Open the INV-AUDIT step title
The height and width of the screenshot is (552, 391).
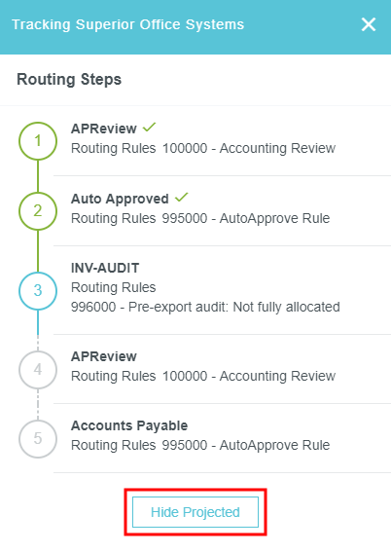click(105, 269)
